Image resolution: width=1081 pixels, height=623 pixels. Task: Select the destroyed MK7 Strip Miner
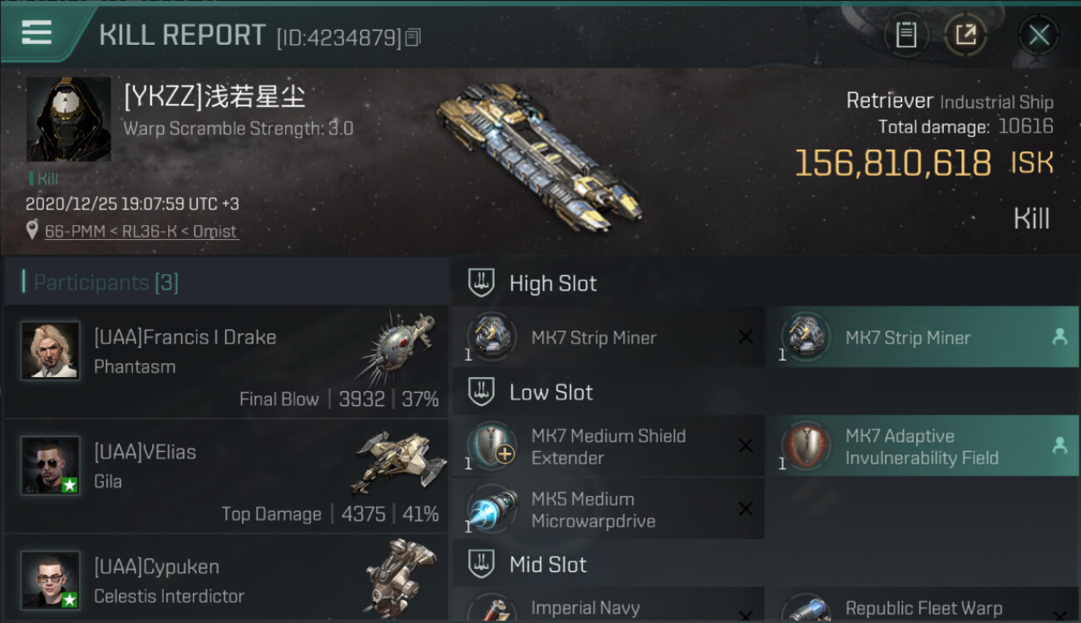(609, 337)
